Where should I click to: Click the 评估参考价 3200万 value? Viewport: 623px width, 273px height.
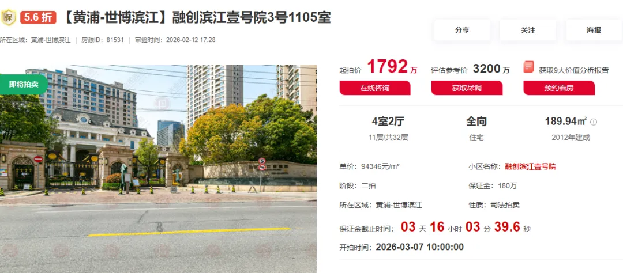(x=491, y=69)
